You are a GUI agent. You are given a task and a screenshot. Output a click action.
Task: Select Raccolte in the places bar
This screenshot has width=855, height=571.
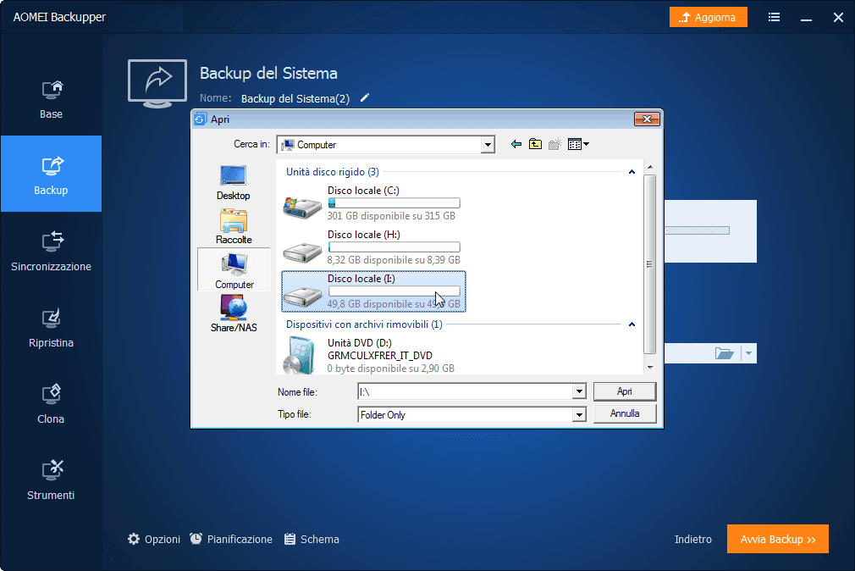[234, 226]
